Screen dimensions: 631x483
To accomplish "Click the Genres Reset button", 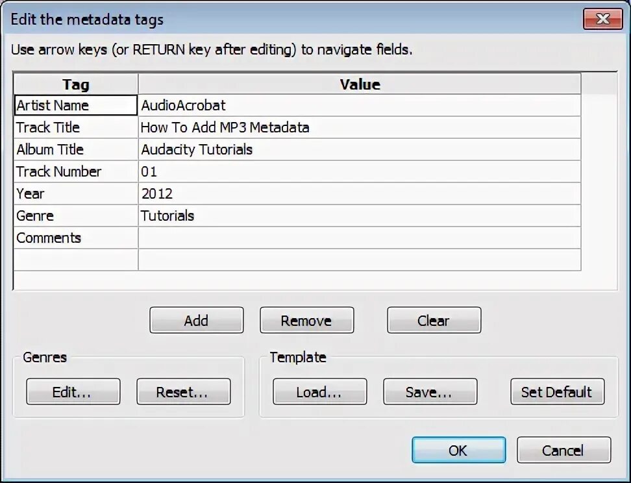I will coord(184,391).
